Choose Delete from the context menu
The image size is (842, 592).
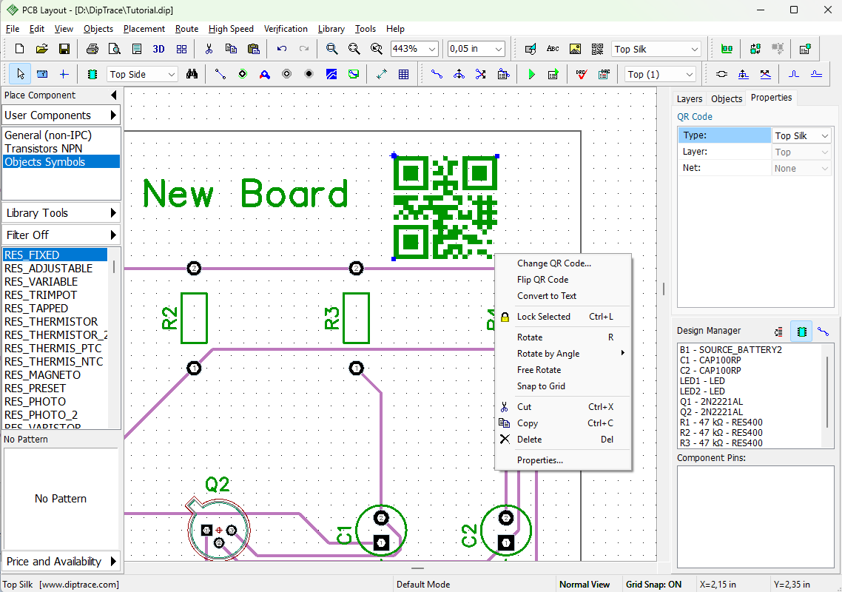point(562,440)
